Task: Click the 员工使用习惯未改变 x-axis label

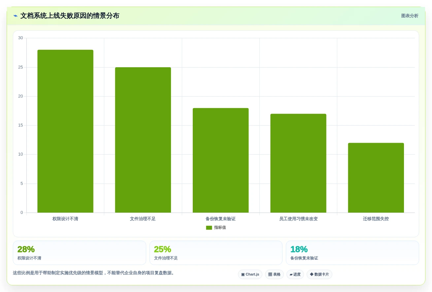Action: coord(298,219)
